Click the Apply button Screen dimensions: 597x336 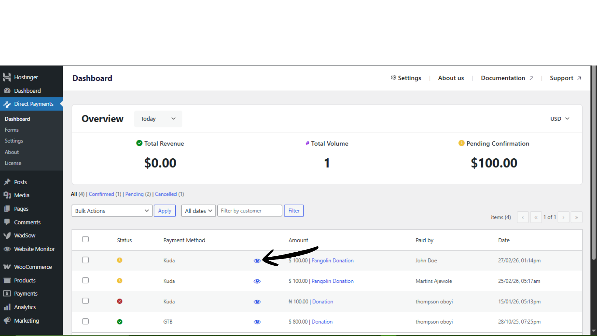tap(164, 211)
